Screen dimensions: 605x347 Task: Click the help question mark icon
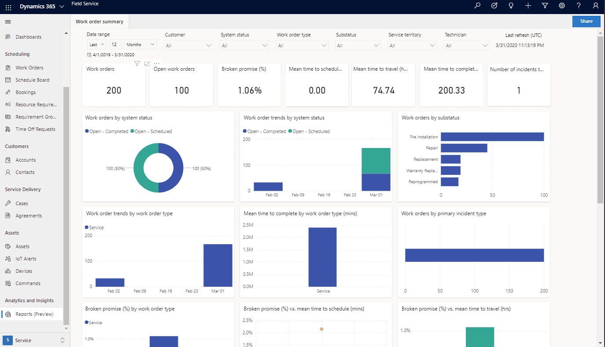point(579,6)
